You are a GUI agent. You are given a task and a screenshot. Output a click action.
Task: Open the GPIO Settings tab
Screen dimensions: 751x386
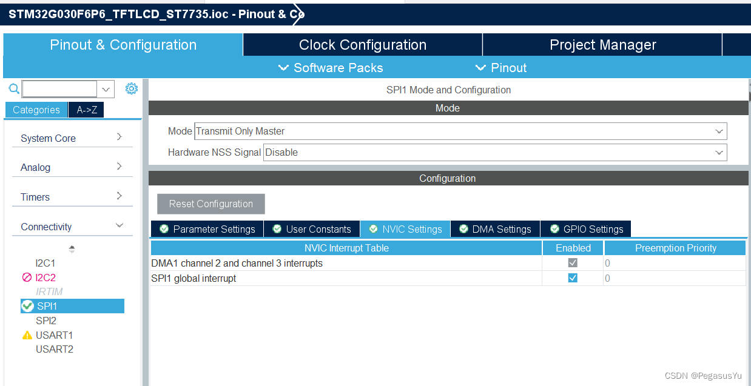pos(586,229)
